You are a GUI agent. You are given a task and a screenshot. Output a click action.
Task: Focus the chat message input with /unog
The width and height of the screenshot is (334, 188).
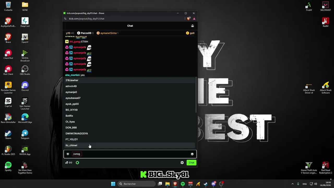[x=130, y=154]
